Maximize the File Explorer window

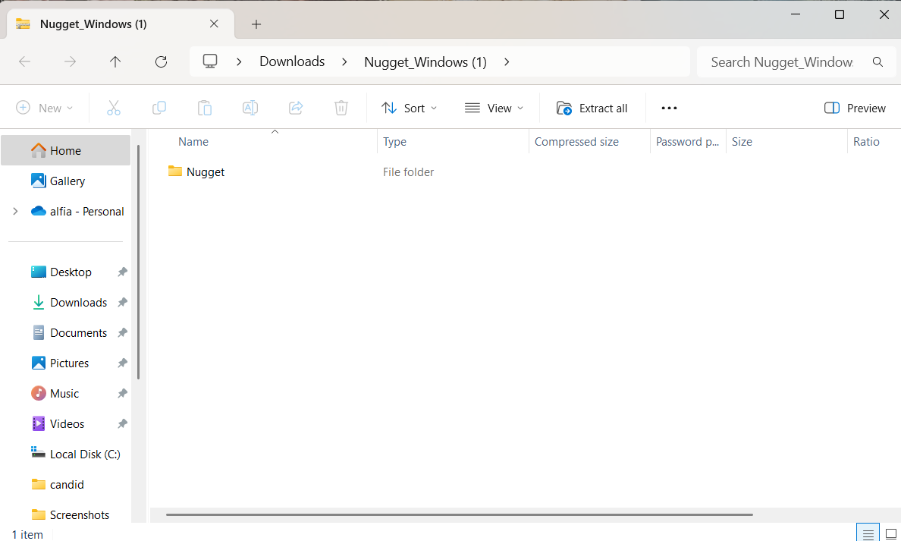pos(840,14)
